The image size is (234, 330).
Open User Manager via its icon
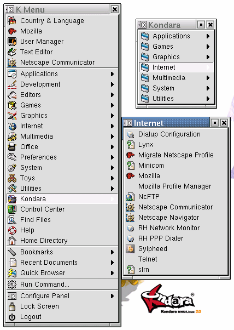pos(12,42)
